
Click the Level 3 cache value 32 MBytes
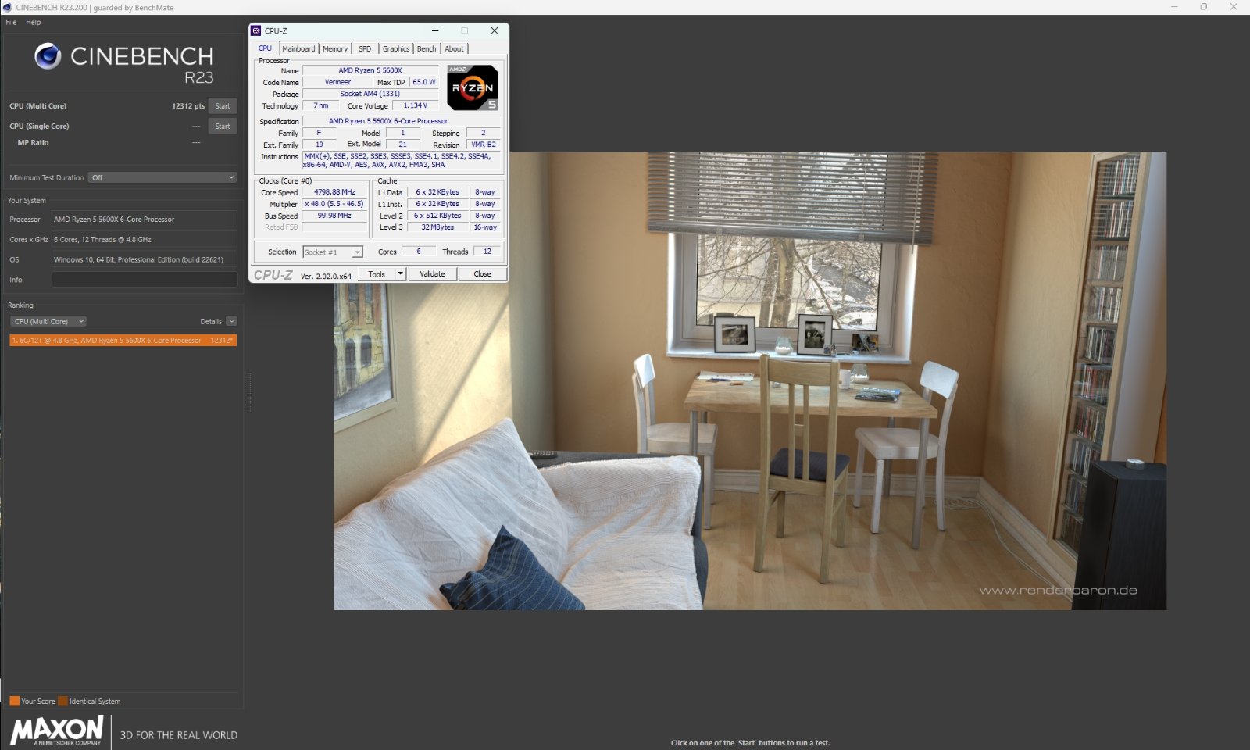(x=437, y=227)
